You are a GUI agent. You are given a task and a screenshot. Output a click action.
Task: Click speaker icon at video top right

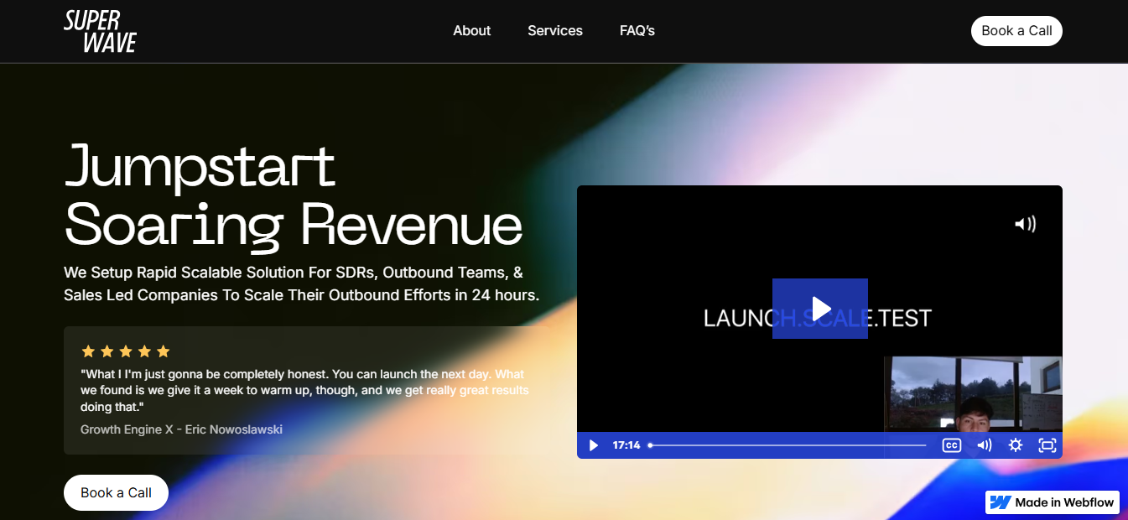[1025, 224]
